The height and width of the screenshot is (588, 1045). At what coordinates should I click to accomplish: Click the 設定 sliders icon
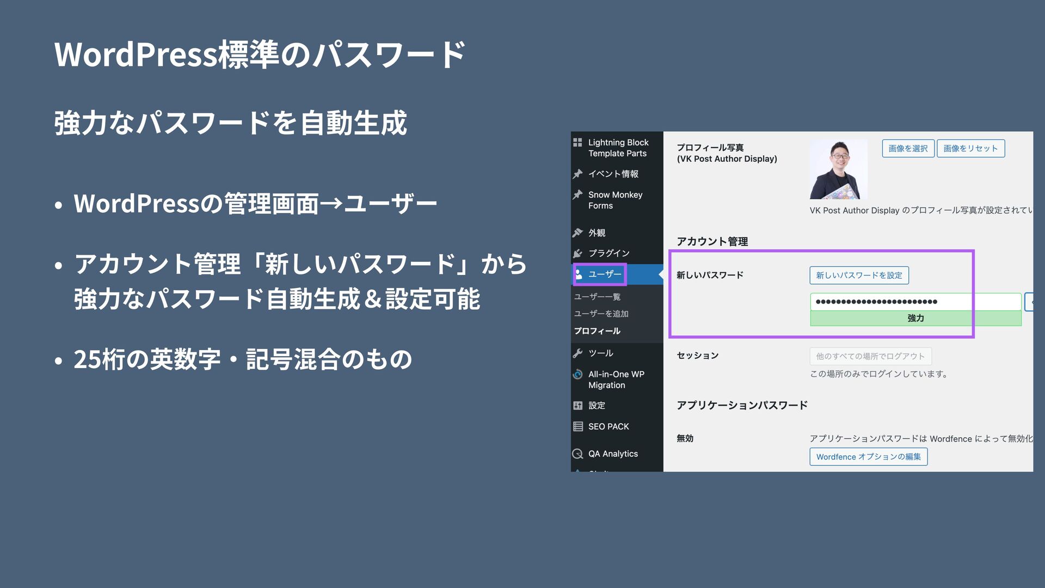tap(577, 406)
